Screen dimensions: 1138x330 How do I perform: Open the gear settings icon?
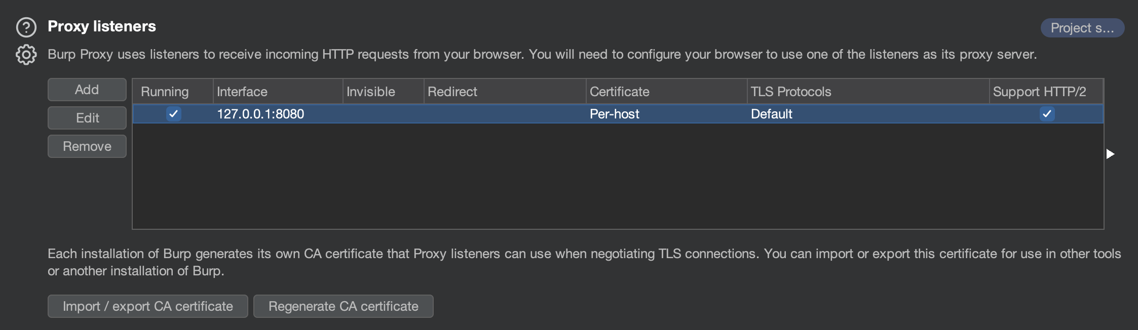point(26,55)
